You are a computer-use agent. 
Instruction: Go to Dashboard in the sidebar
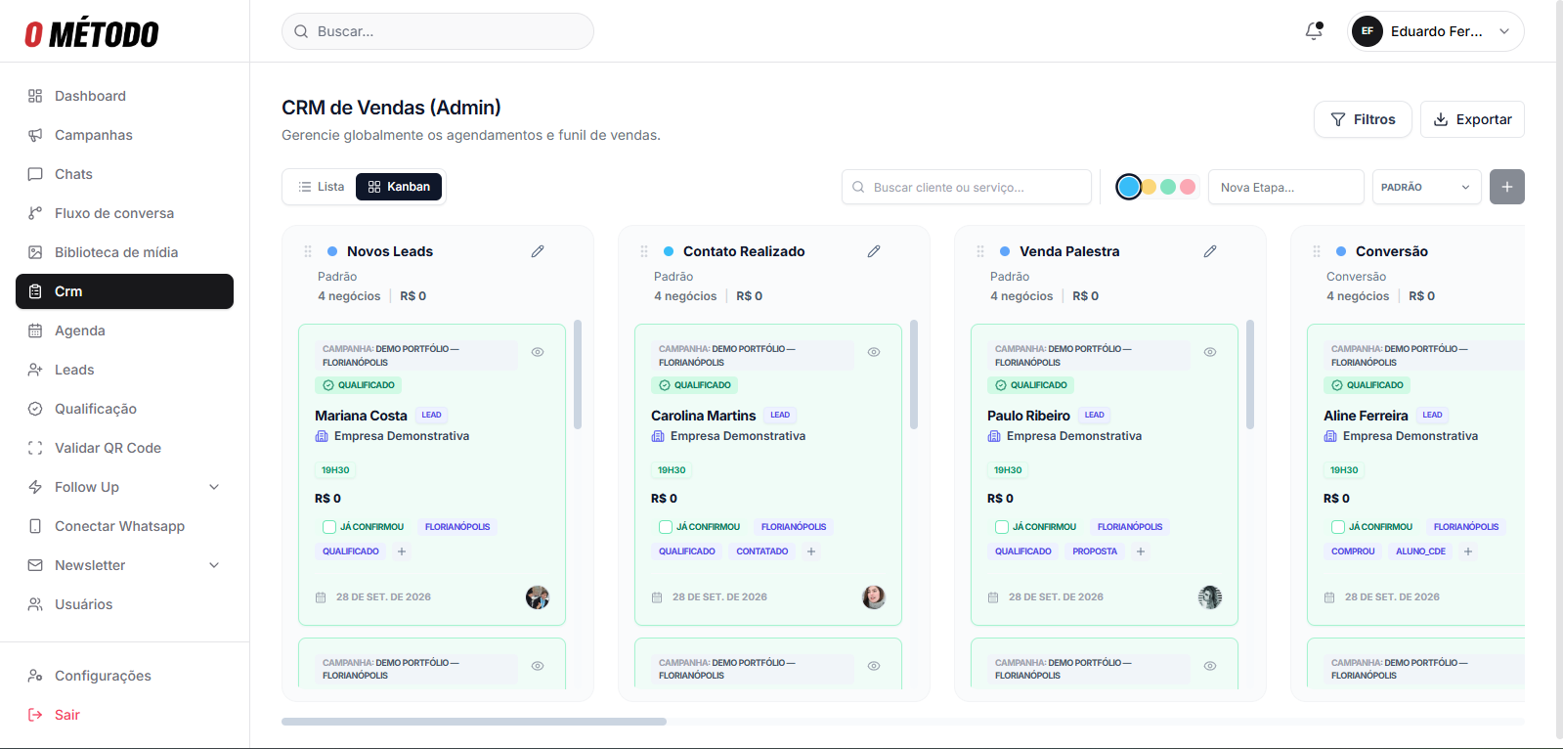coord(124,96)
